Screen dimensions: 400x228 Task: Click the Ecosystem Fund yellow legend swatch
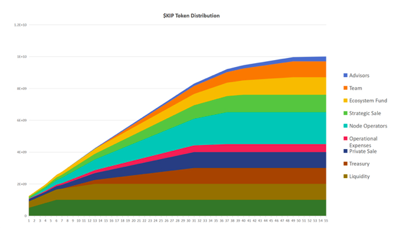345,100
